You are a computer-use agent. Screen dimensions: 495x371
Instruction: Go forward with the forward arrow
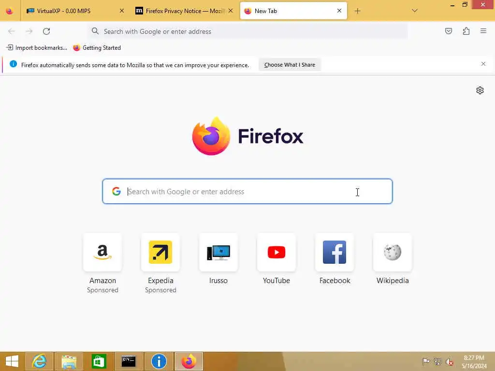(x=29, y=31)
